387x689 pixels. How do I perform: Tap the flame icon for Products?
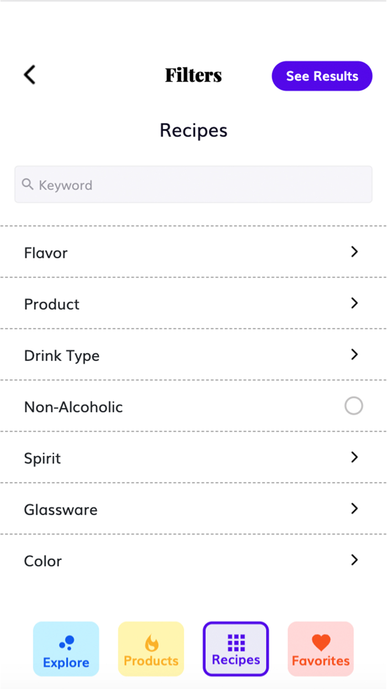click(x=151, y=641)
